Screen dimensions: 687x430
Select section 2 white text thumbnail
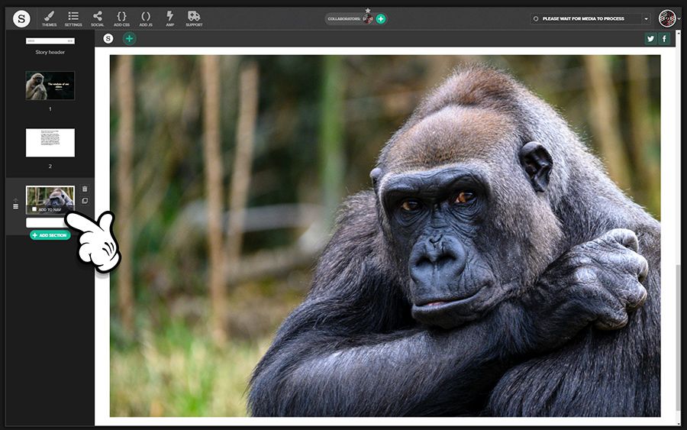click(x=50, y=143)
